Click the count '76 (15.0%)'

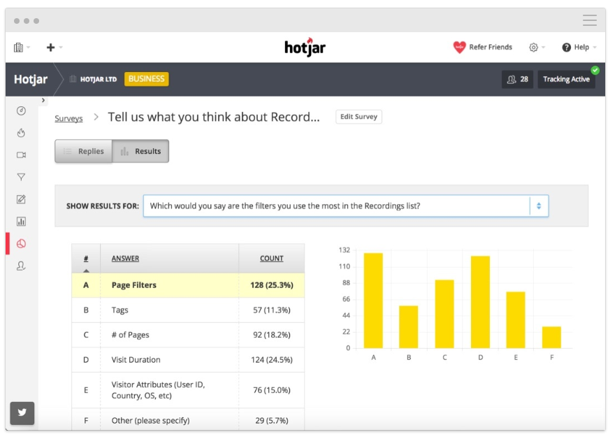(271, 390)
